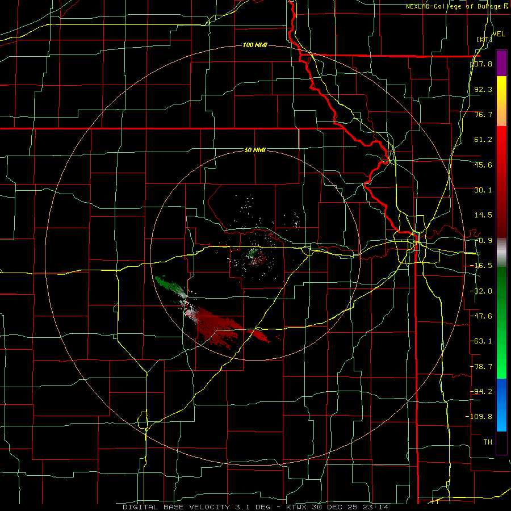
Task: Click the -0.9 velocity scale value
Action: [x=483, y=241]
